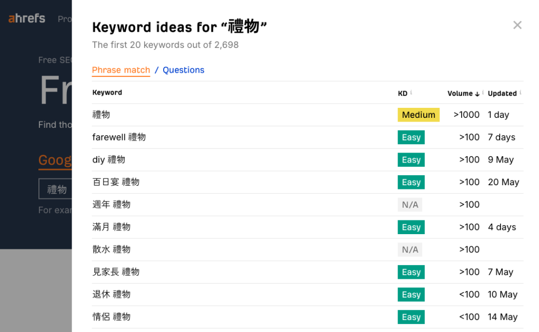Close the Keyword ideas dialog
The image size is (539, 332).
tap(517, 25)
